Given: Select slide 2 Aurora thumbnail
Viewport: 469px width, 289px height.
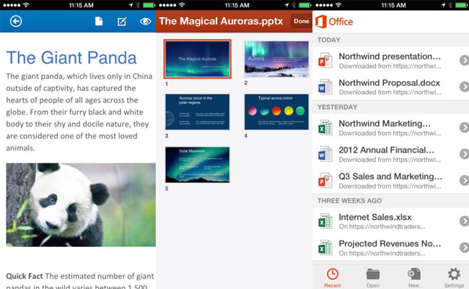Looking at the screenshot, I should (x=276, y=59).
